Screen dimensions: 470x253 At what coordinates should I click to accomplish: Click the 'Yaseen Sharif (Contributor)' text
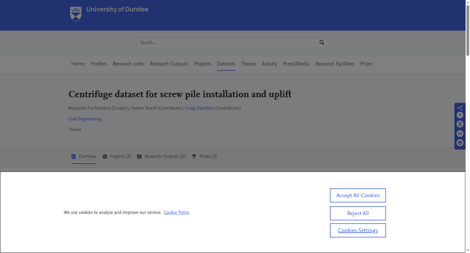(x=157, y=108)
